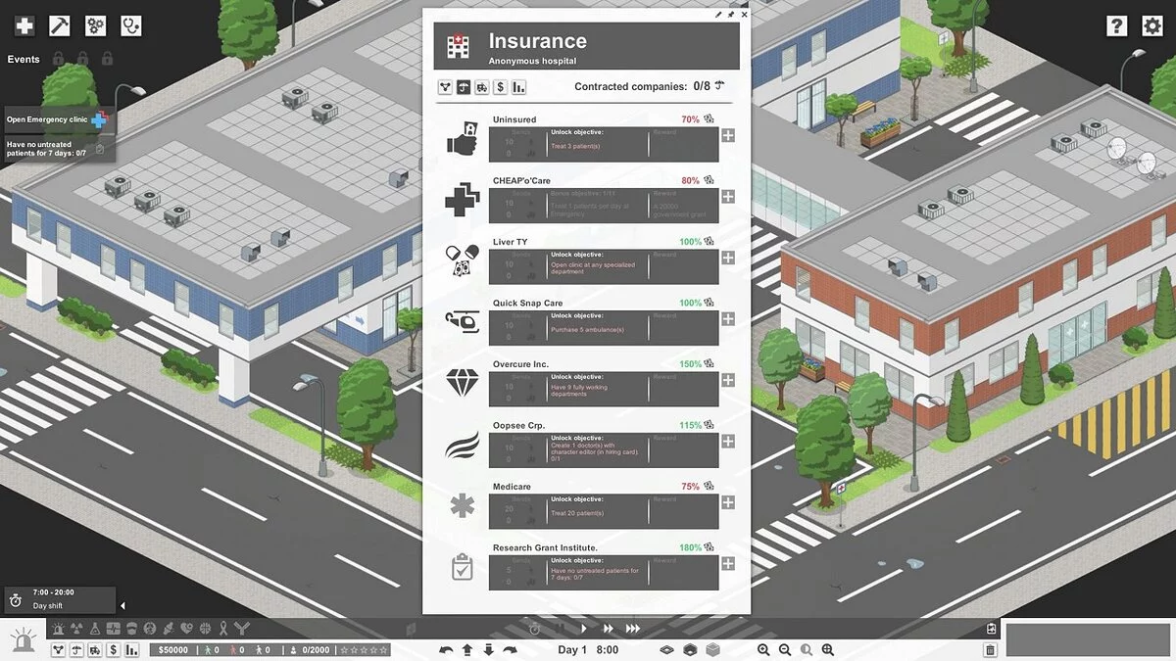Viewport: 1176px width, 661px height.
Task: Open the settings gear at top right
Action: (x=1152, y=25)
